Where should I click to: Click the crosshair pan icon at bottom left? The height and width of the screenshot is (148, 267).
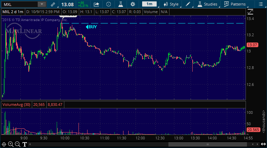point(4,144)
